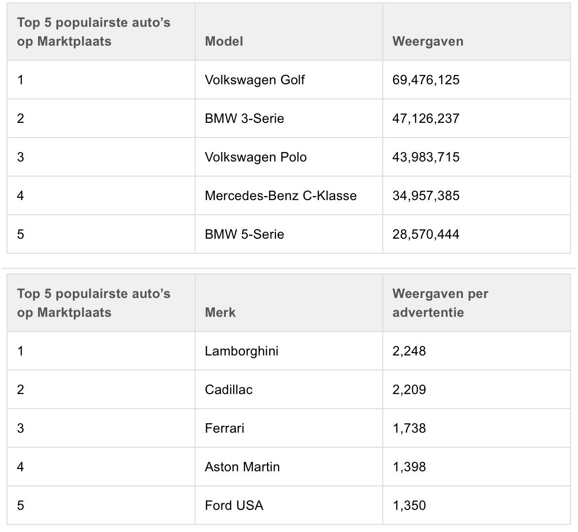Select the BMW 3-Serie cell
This screenshot has width=578, height=532.
coord(245,119)
